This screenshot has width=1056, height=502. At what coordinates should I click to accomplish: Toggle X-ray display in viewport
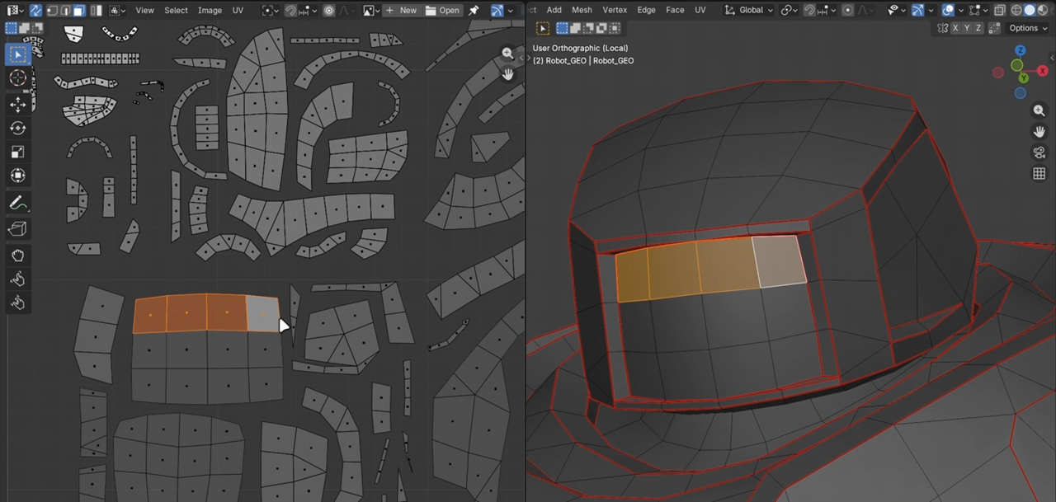(999, 11)
